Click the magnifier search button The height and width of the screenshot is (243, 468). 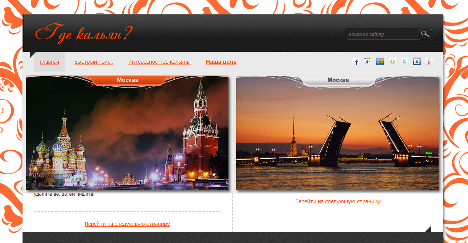click(x=426, y=34)
